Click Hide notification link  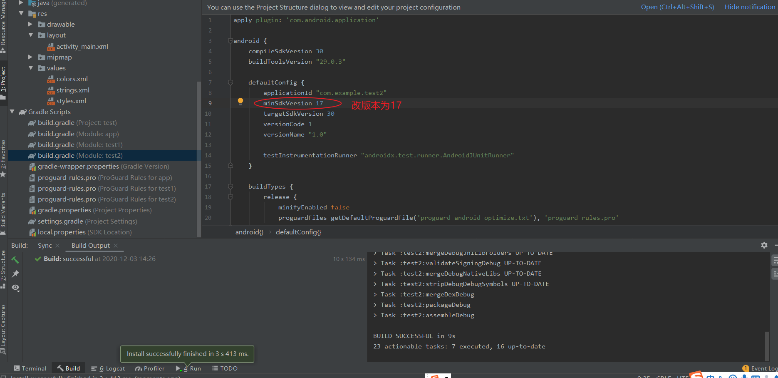(750, 7)
